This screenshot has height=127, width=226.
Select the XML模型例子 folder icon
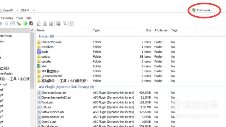click(x=39, y=71)
